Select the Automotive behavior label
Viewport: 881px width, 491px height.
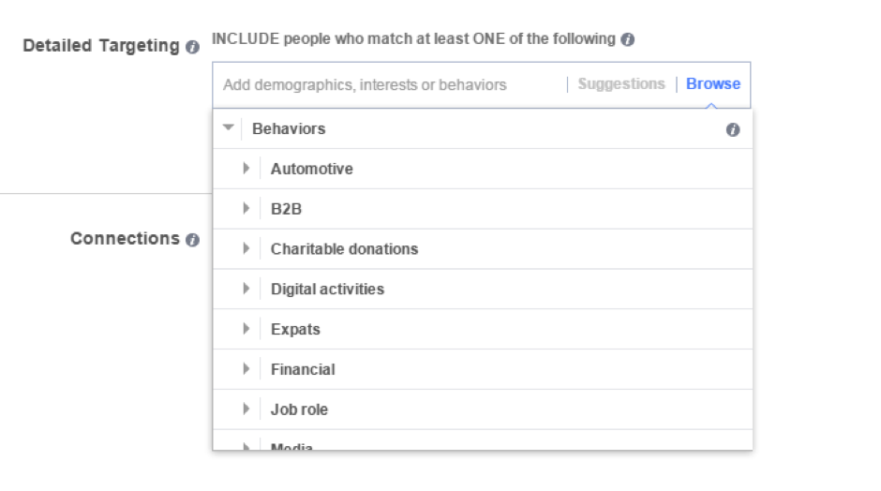tap(312, 169)
